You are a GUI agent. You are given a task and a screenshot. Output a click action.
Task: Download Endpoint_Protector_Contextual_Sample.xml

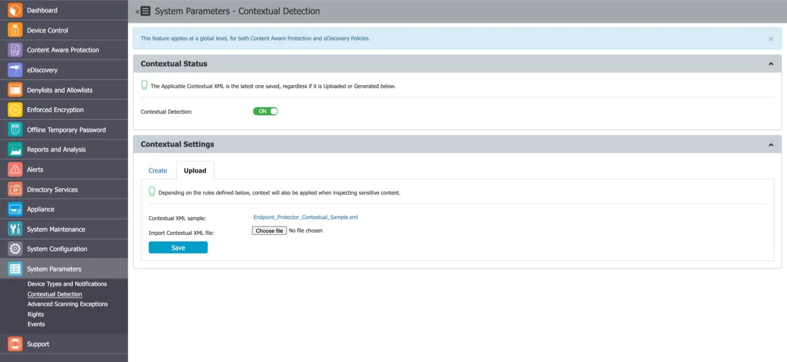point(306,217)
